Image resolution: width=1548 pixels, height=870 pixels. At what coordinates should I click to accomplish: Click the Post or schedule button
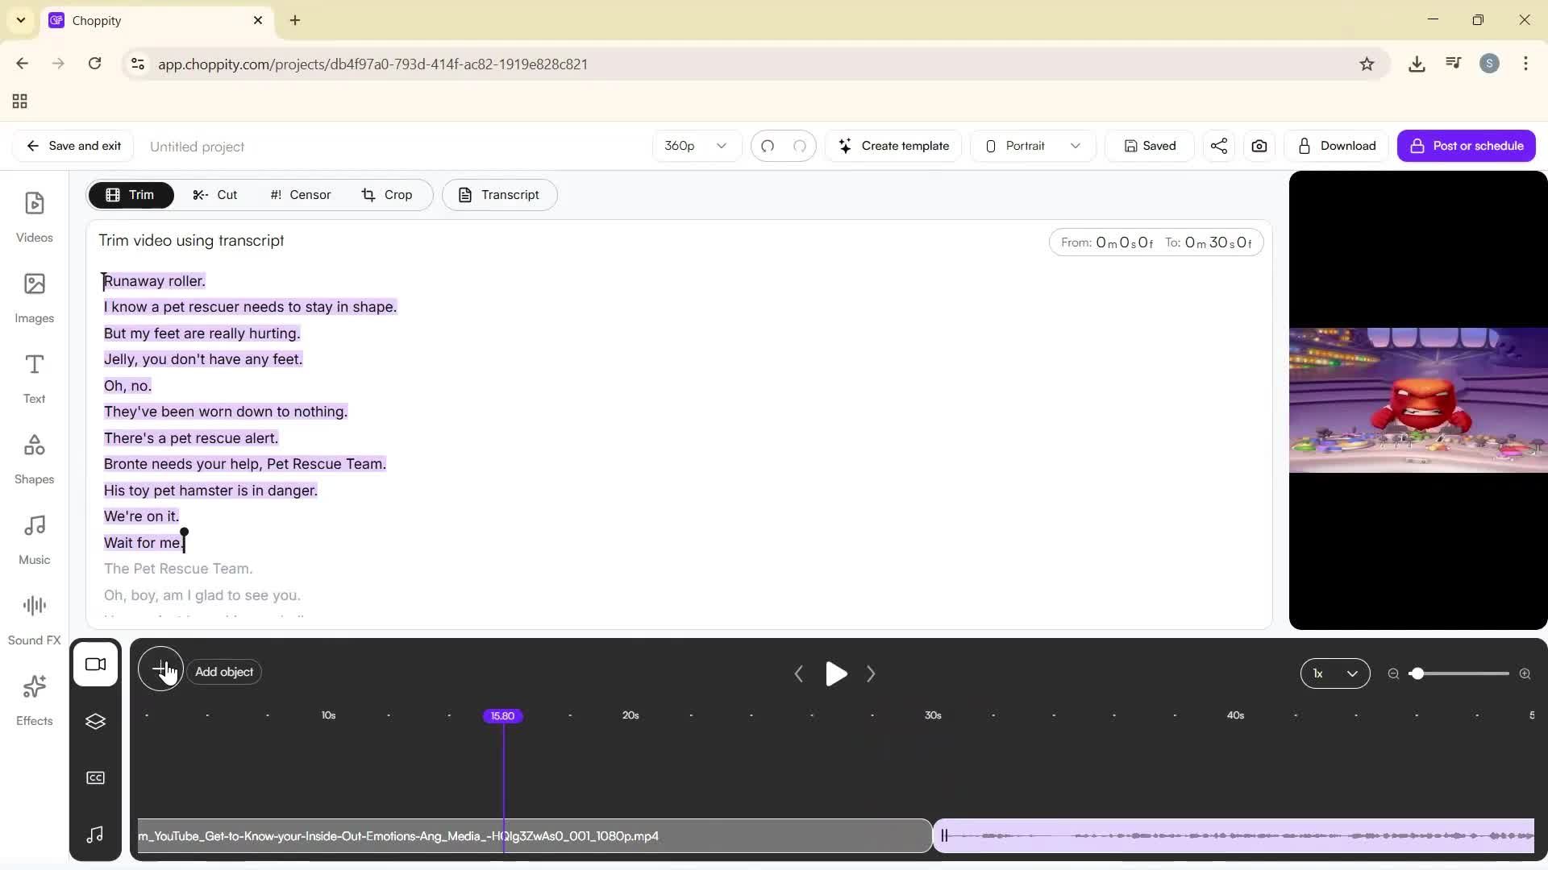(x=1466, y=146)
